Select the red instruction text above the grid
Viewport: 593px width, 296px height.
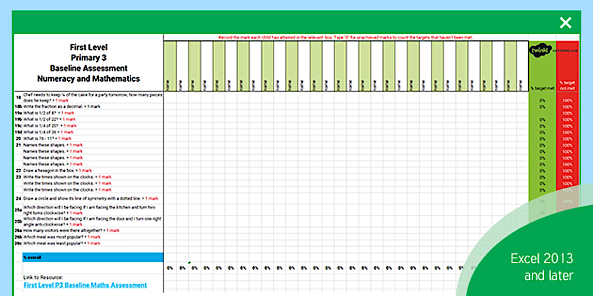coord(345,37)
